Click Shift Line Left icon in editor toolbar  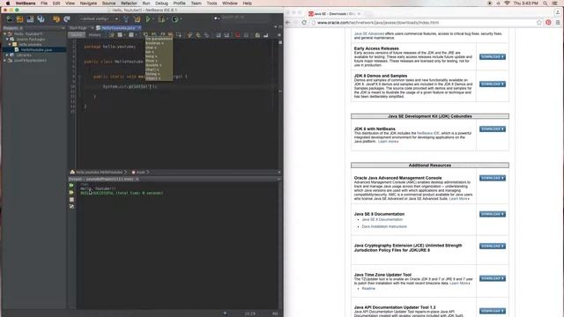click(x=219, y=35)
